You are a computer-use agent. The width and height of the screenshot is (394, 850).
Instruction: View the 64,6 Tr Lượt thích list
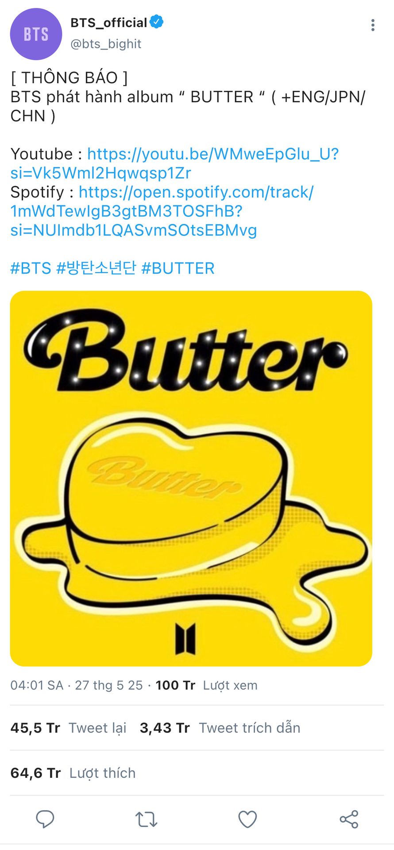(73, 773)
